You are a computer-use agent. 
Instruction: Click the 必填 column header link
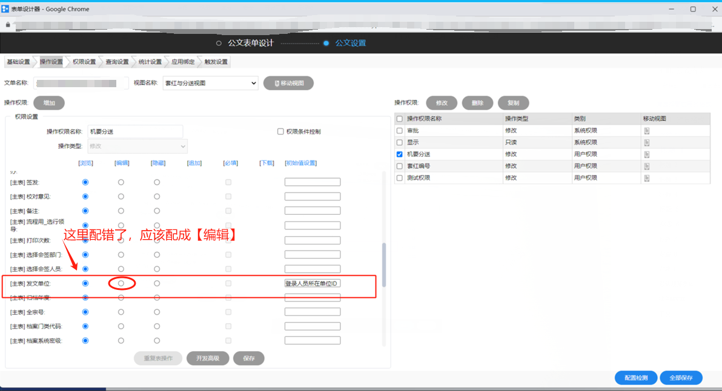pyautogui.click(x=230, y=163)
